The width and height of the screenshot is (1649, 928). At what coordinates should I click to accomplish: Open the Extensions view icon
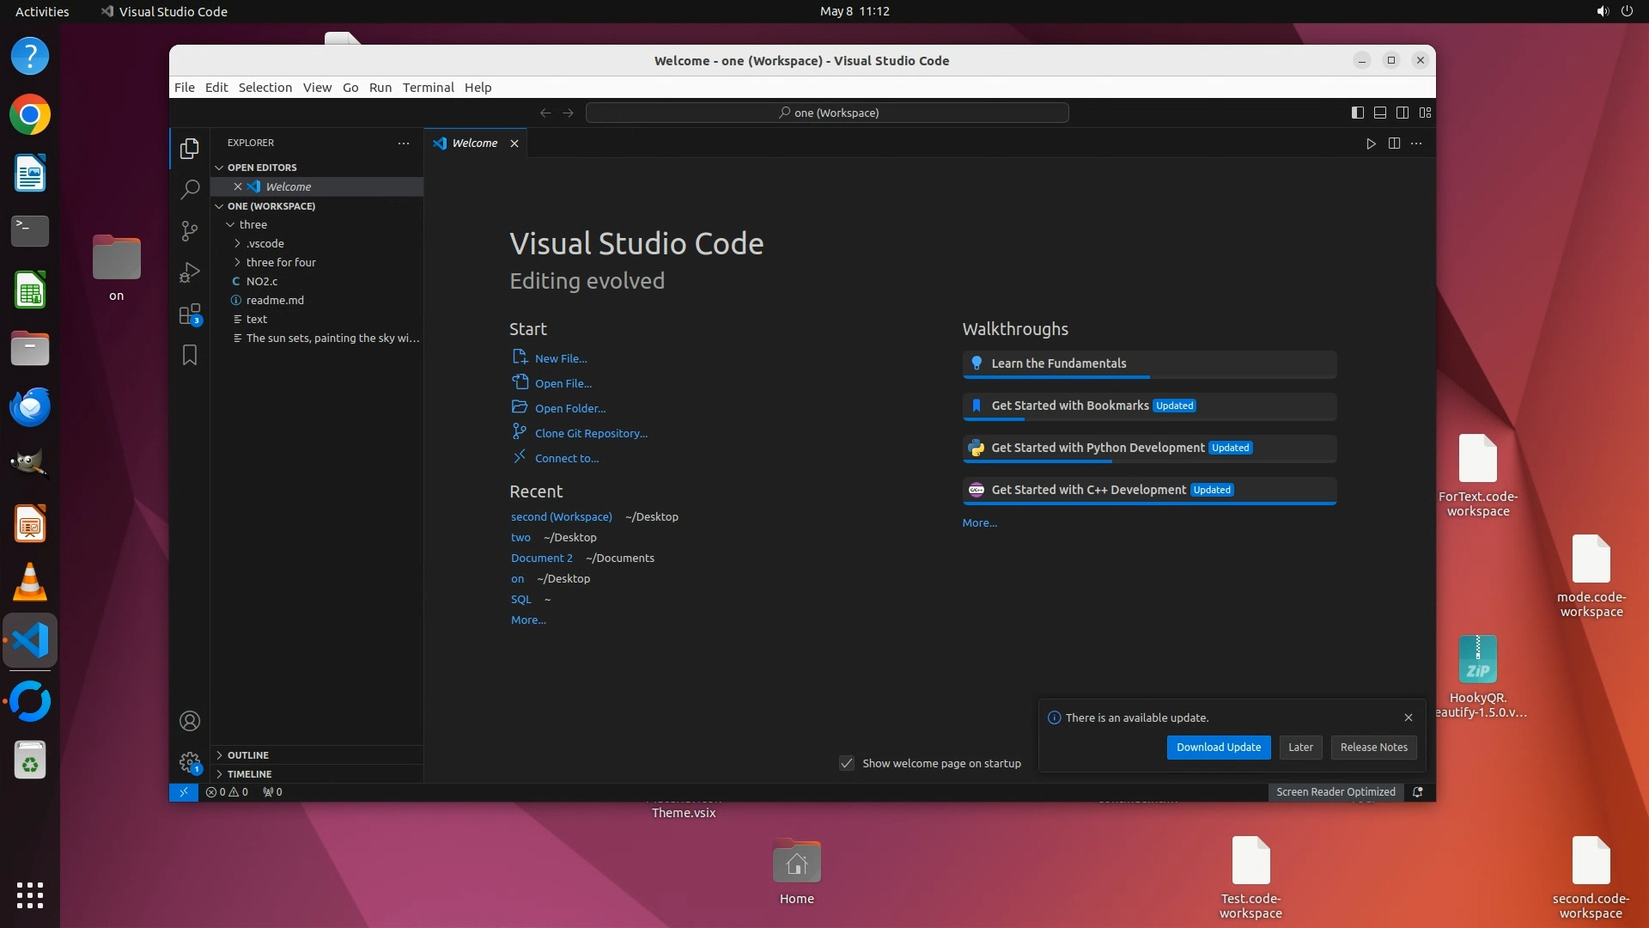[190, 314]
